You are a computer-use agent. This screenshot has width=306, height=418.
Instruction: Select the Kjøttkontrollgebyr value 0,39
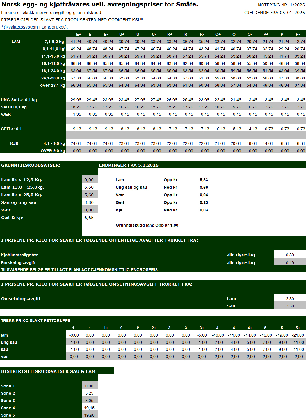tap(290, 255)
